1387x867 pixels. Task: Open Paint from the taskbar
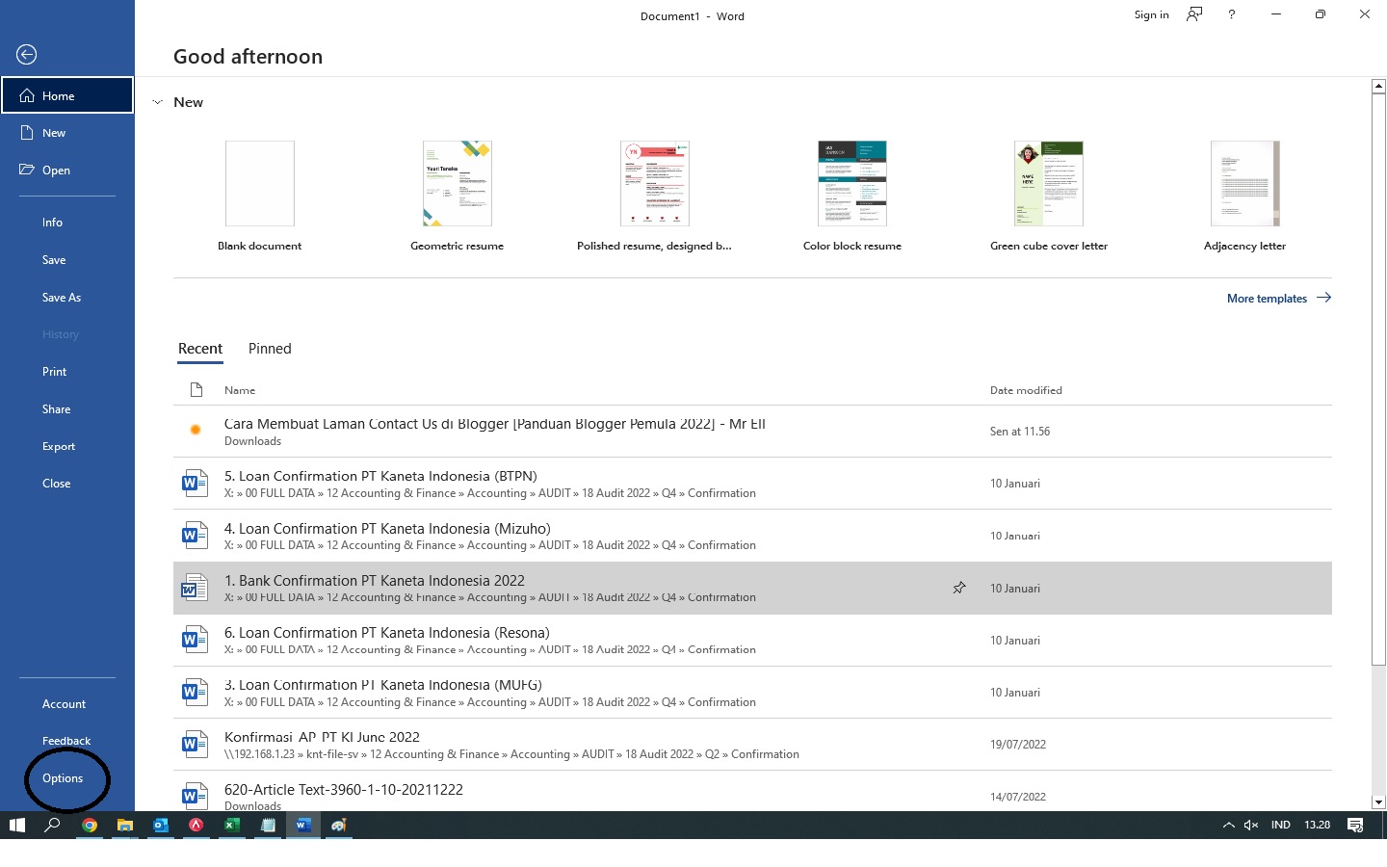coord(339,825)
